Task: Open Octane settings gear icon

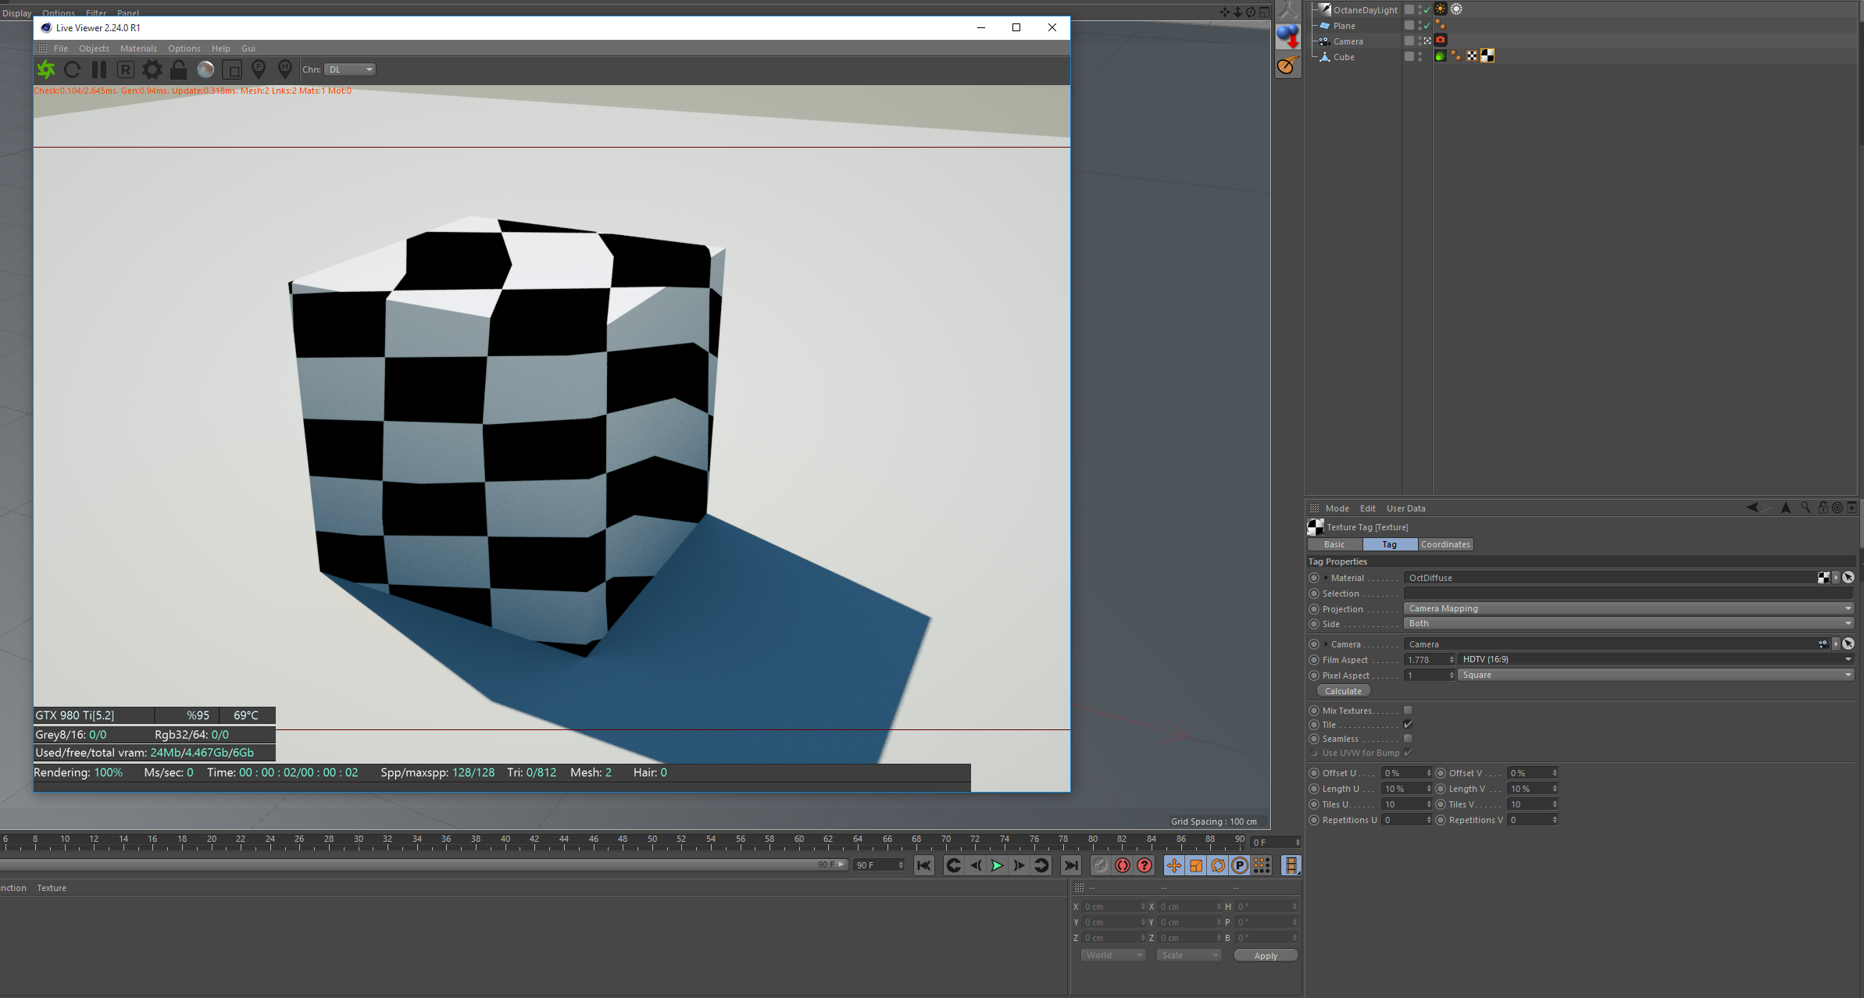Action: (152, 70)
